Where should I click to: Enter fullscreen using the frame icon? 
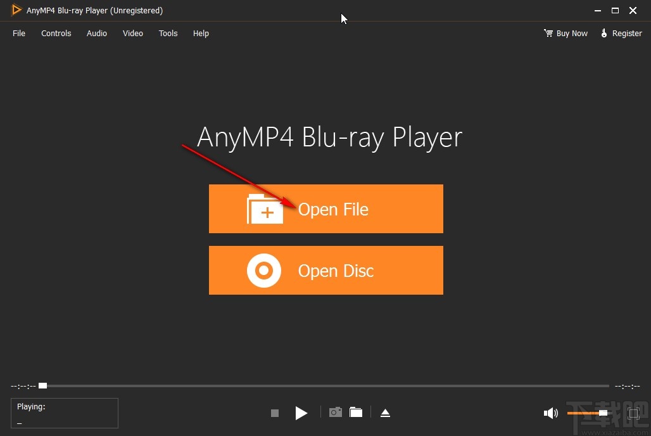click(x=633, y=413)
